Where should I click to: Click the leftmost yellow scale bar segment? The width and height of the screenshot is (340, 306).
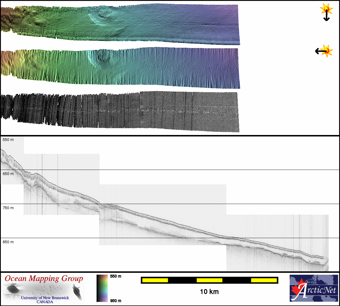[155, 280]
